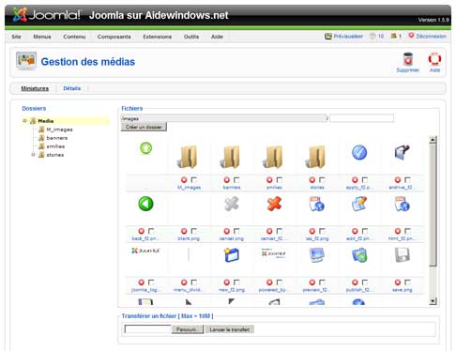This screenshot has height=351, width=456.
Task: Click red delete icon for M_images
Action: tap(184, 180)
